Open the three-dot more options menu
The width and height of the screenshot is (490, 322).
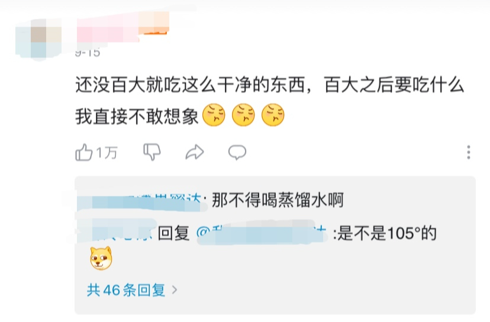coord(469,152)
